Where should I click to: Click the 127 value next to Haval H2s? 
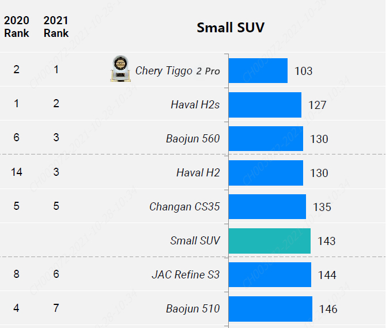317,105
